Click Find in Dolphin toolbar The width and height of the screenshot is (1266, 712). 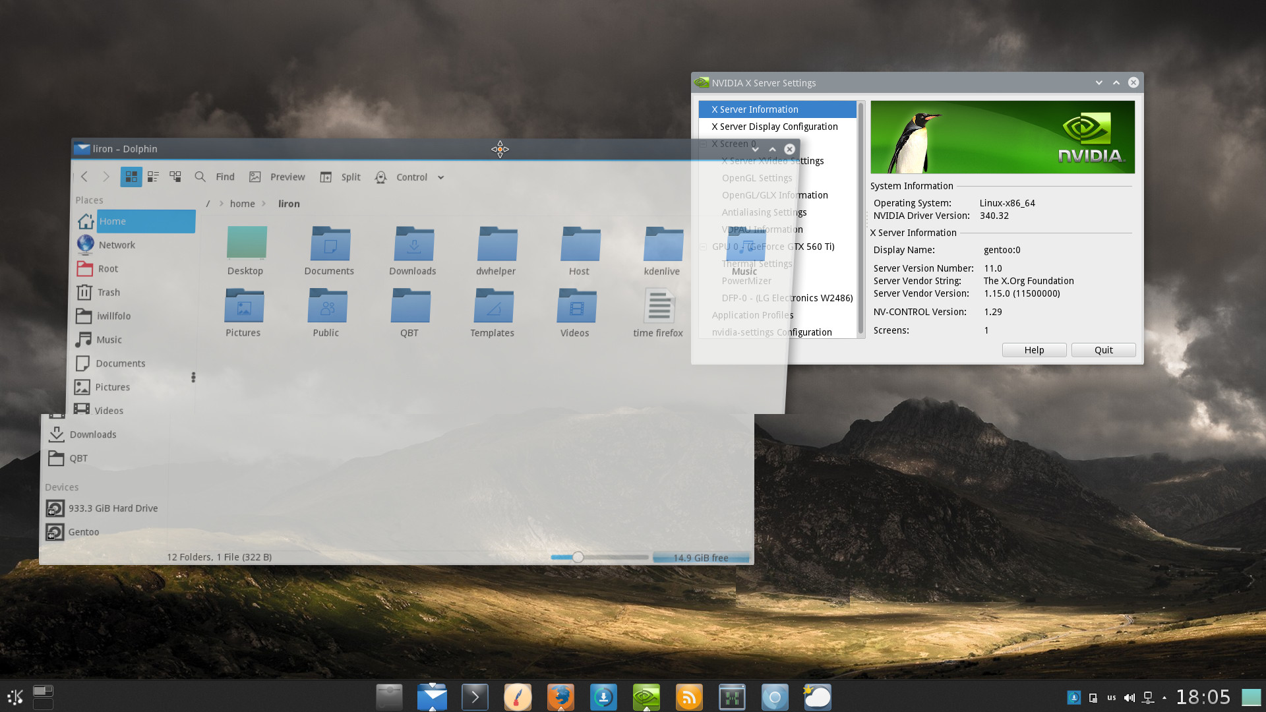coord(214,177)
